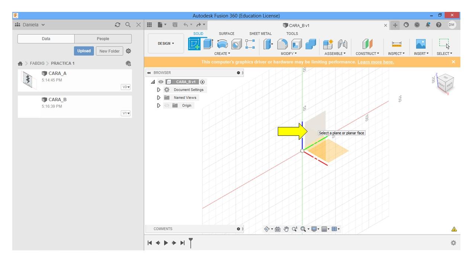This screenshot has width=476, height=268.
Task: Select the Hole tool
Action: coord(237,44)
